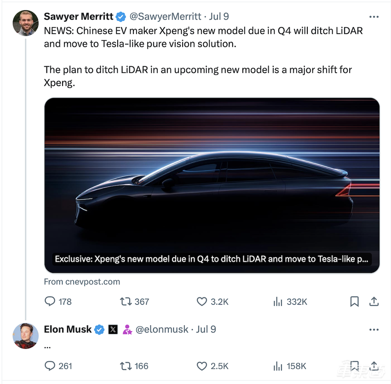Open Elon Musk's profile avatar
This screenshot has width=391, height=384.
point(25,335)
